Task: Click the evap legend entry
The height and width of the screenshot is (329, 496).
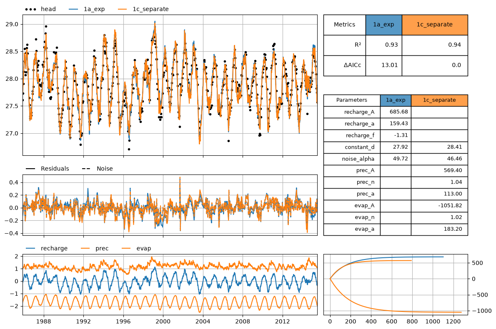Action: (136, 248)
